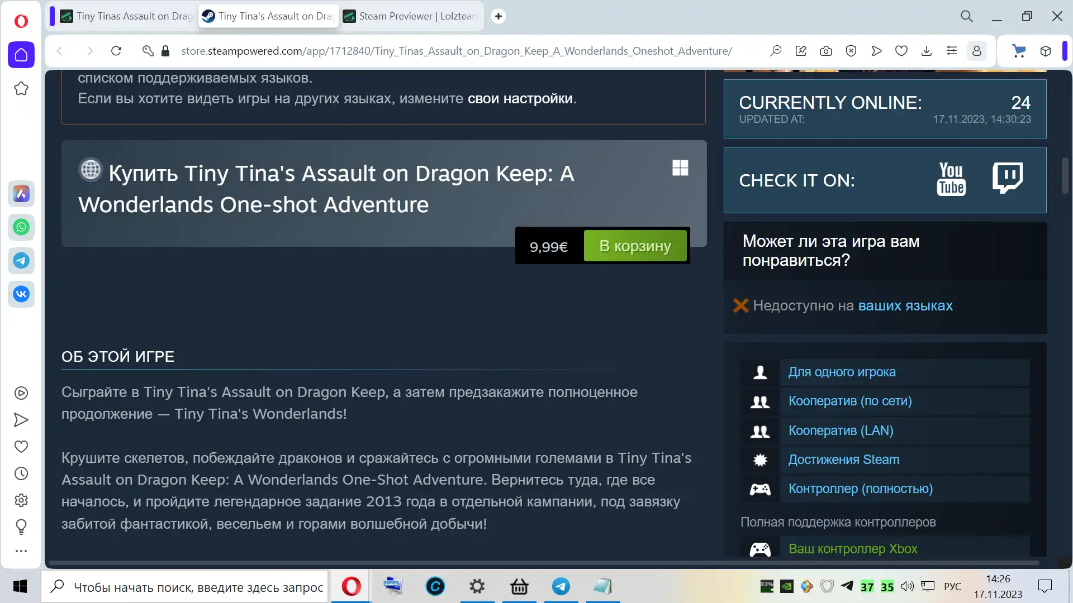This screenshot has height=603, width=1073.
Task: Open the extensions cube icon
Action: [1046, 51]
